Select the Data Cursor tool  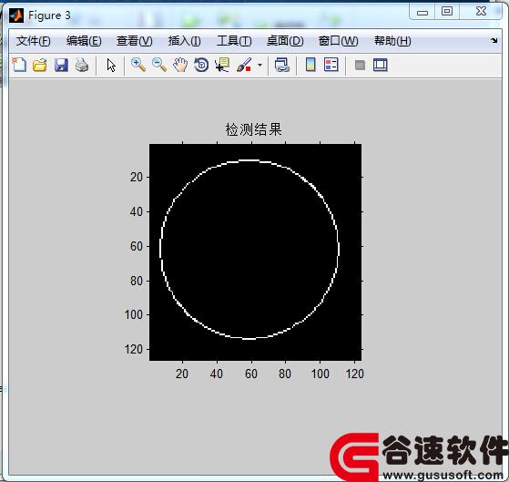[x=222, y=65]
